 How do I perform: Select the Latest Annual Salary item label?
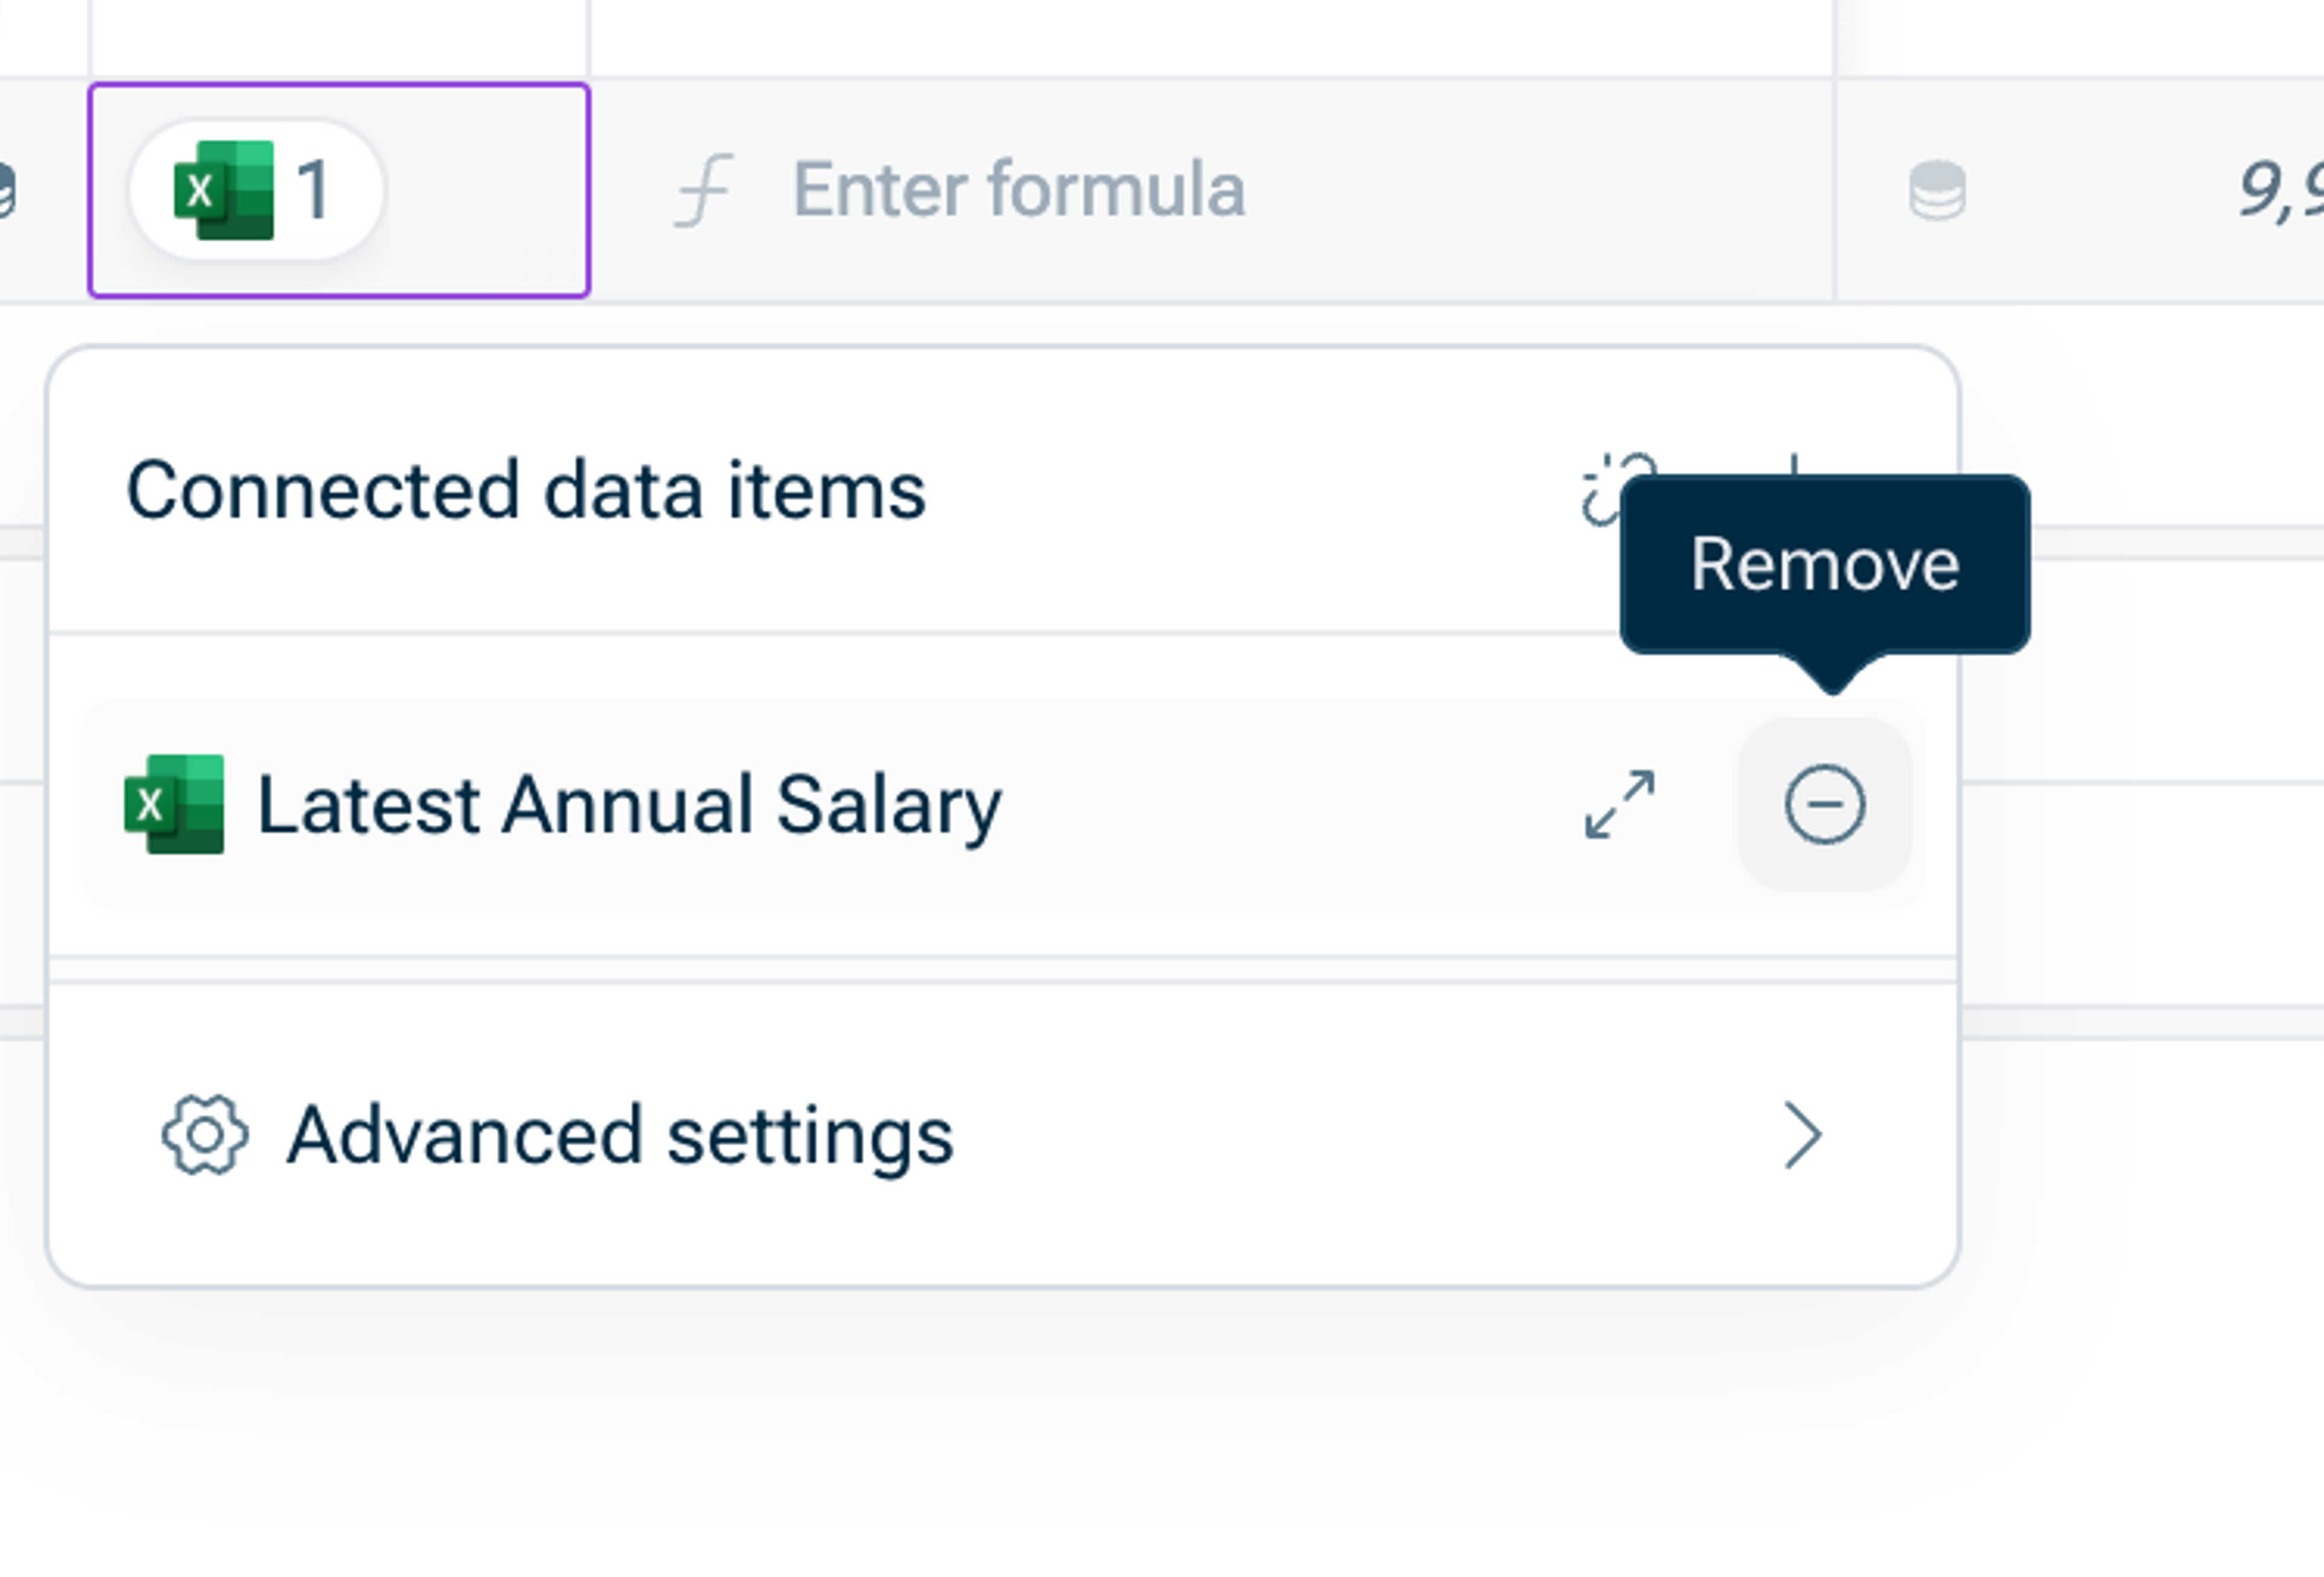[x=628, y=804]
